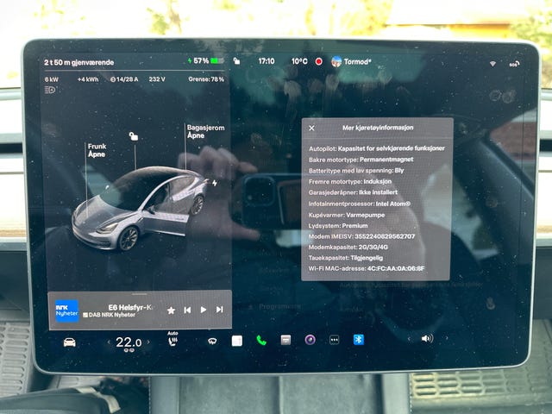Viewport: 552px width, 414px height.
Task: Increase volume with right arrow
Action: (x=447, y=338)
